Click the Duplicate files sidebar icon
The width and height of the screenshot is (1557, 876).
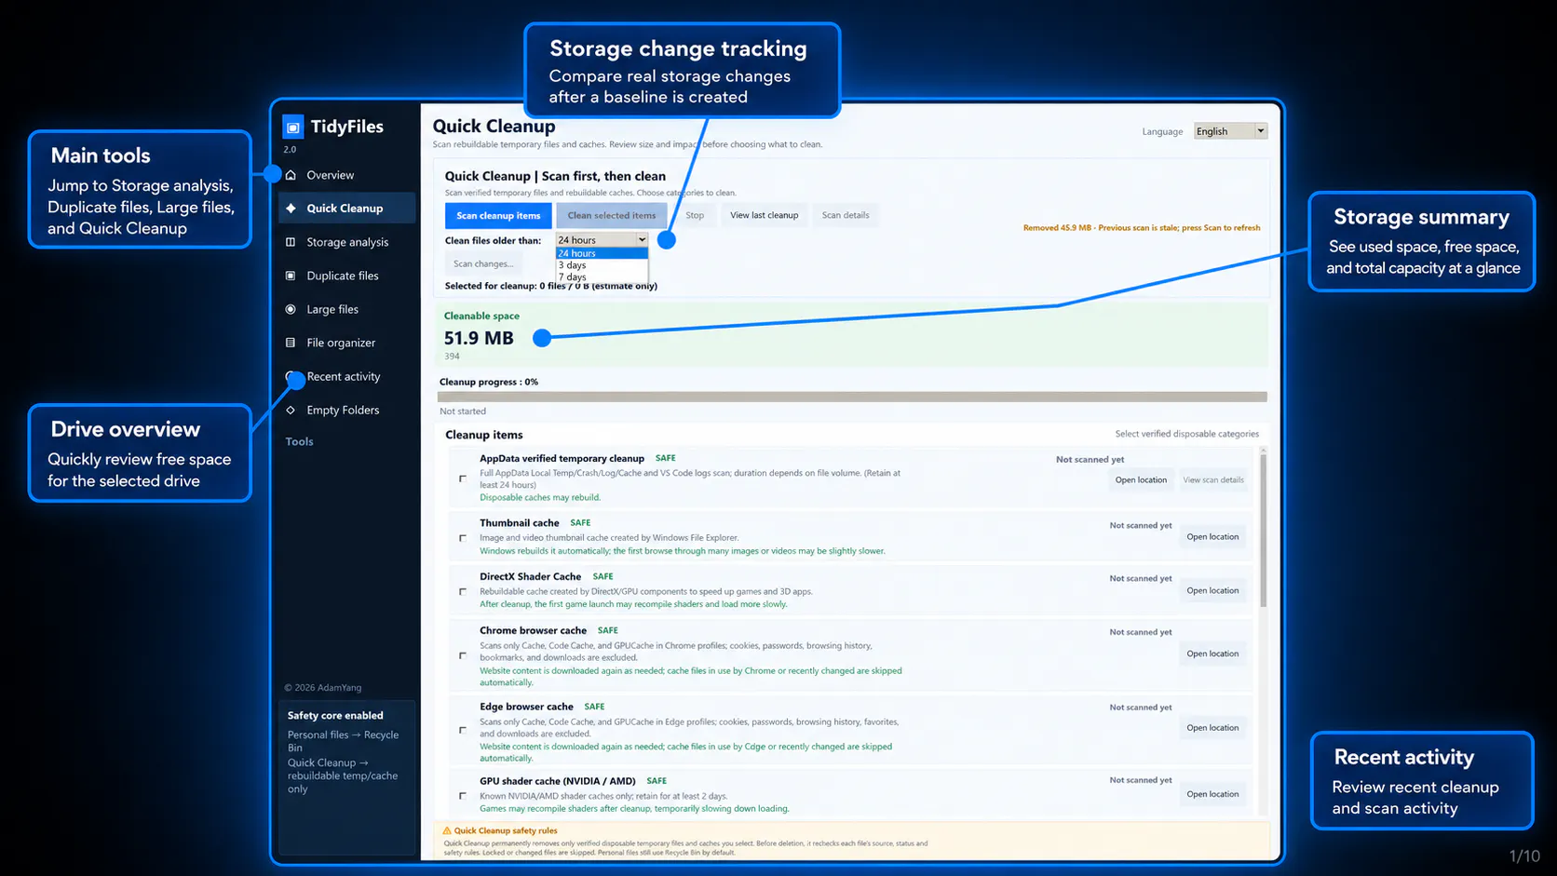[x=291, y=276]
